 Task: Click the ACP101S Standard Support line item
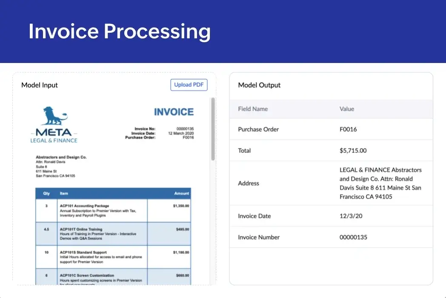83,252
